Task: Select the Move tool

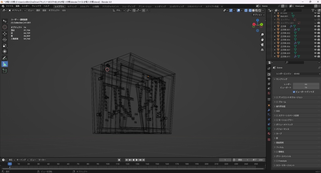Action: 5,33
